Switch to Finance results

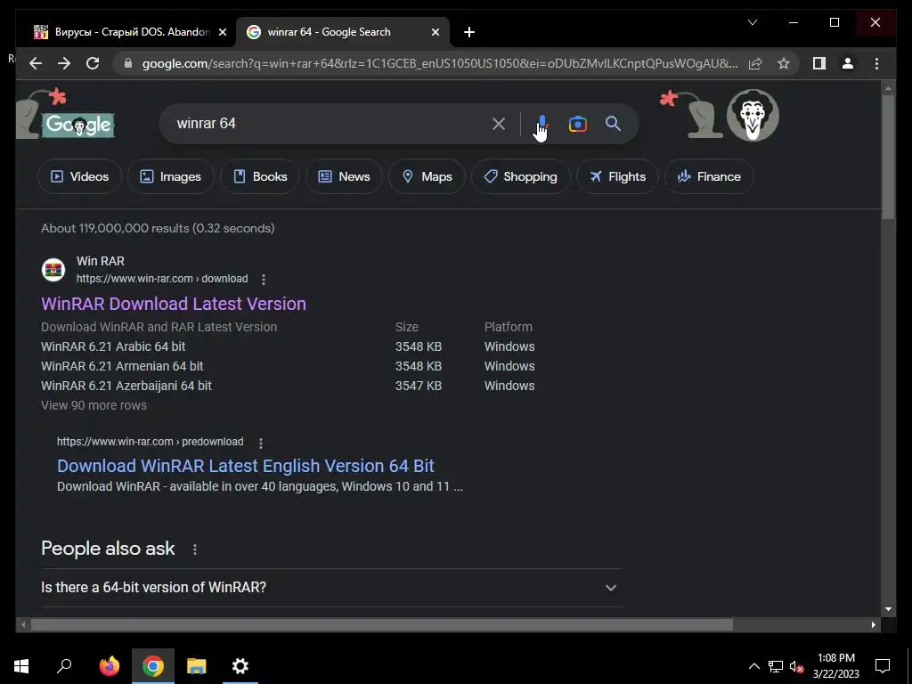pos(709,176)
